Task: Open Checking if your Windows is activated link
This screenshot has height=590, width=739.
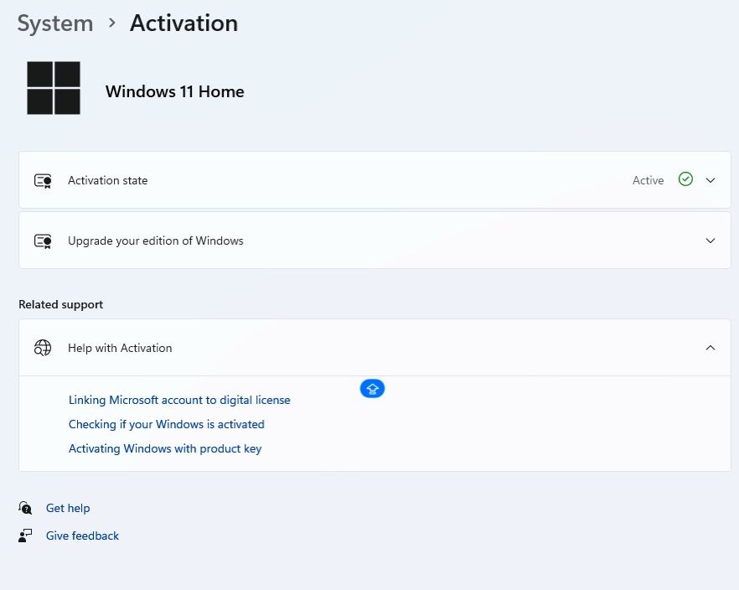Action: (x=167, y=425)
